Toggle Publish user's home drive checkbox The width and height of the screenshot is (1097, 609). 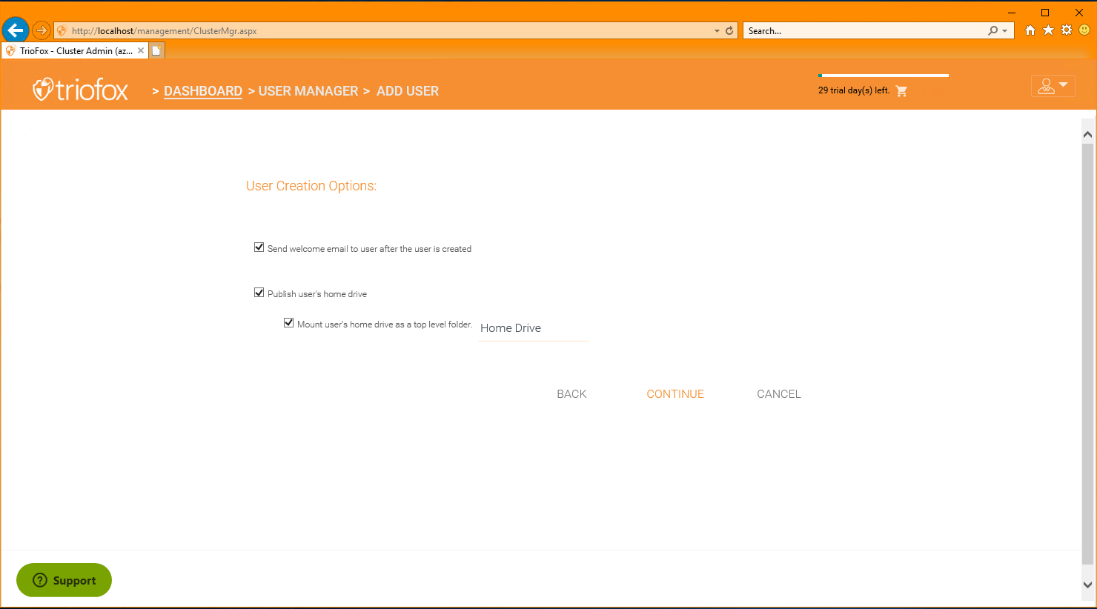(259, 293)
